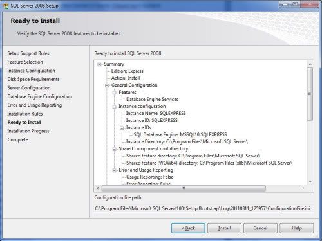Select Complete step in sidebar
The width and height of the screenshot is (322, 241).
pos(17,139)
